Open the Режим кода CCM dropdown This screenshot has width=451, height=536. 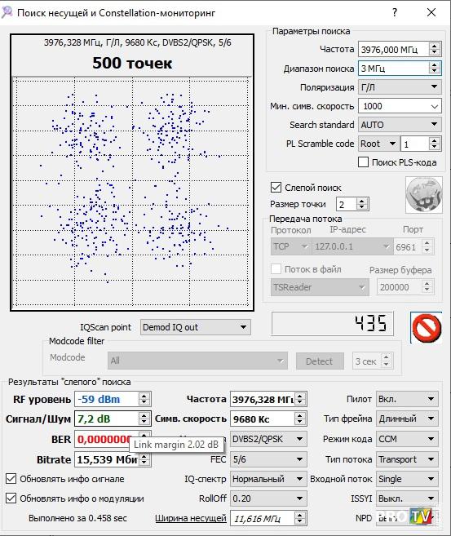click(x=407, y=439)
